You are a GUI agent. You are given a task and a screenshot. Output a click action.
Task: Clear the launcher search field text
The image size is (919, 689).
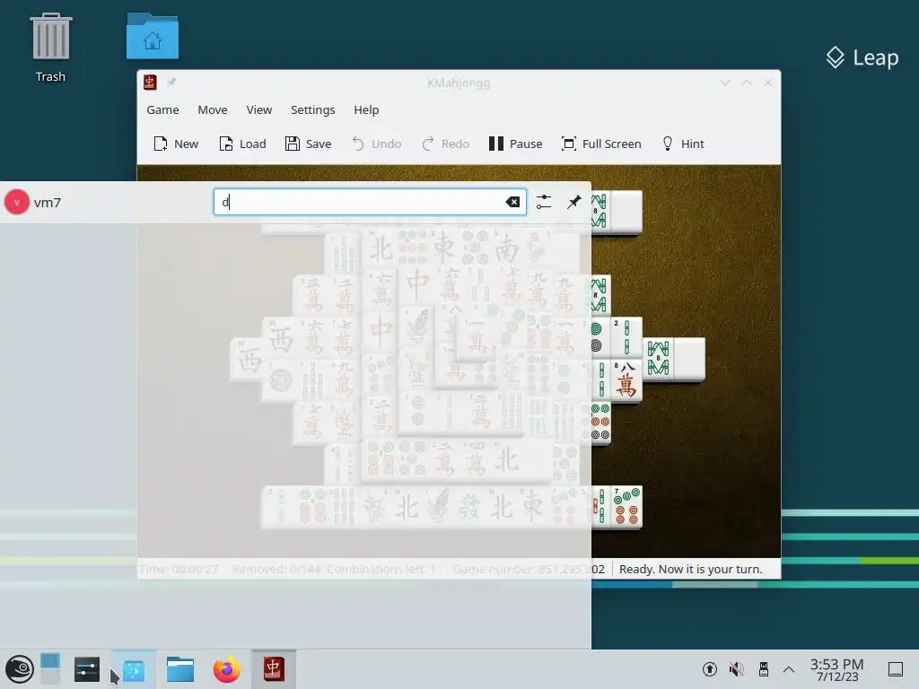(512, 202)
